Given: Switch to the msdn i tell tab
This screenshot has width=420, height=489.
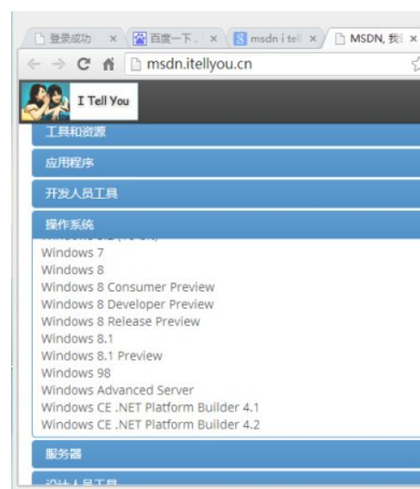Looking at the screenshot, I should coord(276,39).
